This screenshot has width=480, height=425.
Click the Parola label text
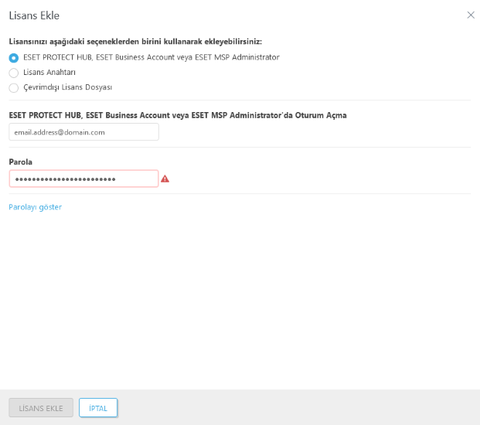(x=21, y=161)
